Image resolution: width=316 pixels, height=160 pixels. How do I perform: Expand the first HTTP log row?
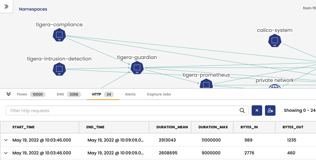6,140
